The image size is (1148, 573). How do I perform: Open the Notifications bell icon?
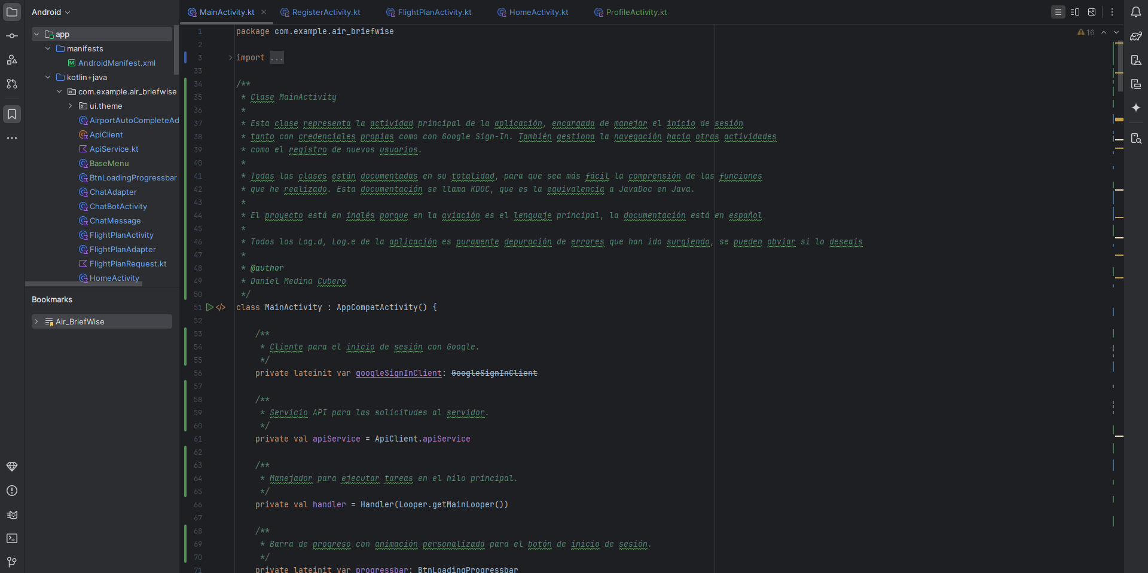[x=1136, y=12]
